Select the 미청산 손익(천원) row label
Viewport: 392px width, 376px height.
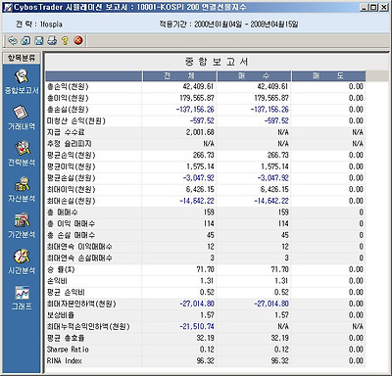[75, 121]
